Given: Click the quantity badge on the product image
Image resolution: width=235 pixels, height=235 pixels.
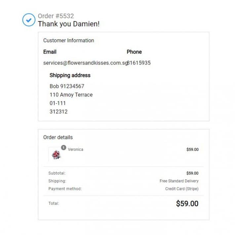Looking at the screenshot, I should [x=63, y=148].
